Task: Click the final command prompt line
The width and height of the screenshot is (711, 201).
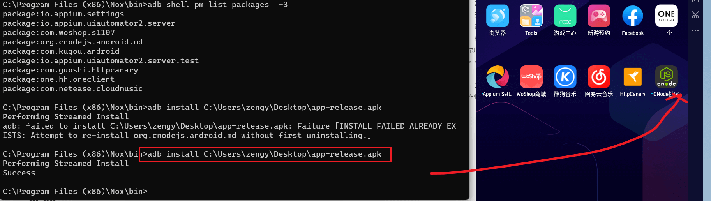Action: click(75, 191)
